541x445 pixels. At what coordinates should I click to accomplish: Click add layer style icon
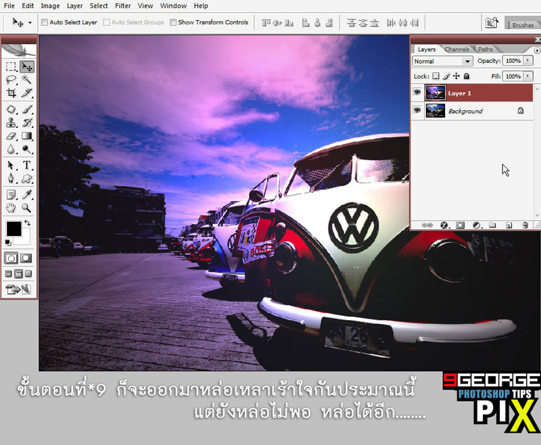pos(444,225)
